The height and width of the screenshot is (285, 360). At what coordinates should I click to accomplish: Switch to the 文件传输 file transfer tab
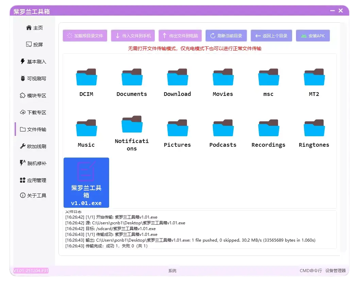[34, 129]
